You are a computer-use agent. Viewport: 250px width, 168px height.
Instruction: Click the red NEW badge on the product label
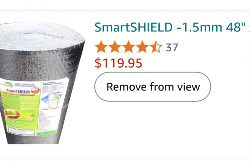coord(35,90)
